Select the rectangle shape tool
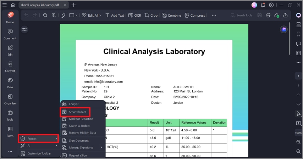 point(72,16)
